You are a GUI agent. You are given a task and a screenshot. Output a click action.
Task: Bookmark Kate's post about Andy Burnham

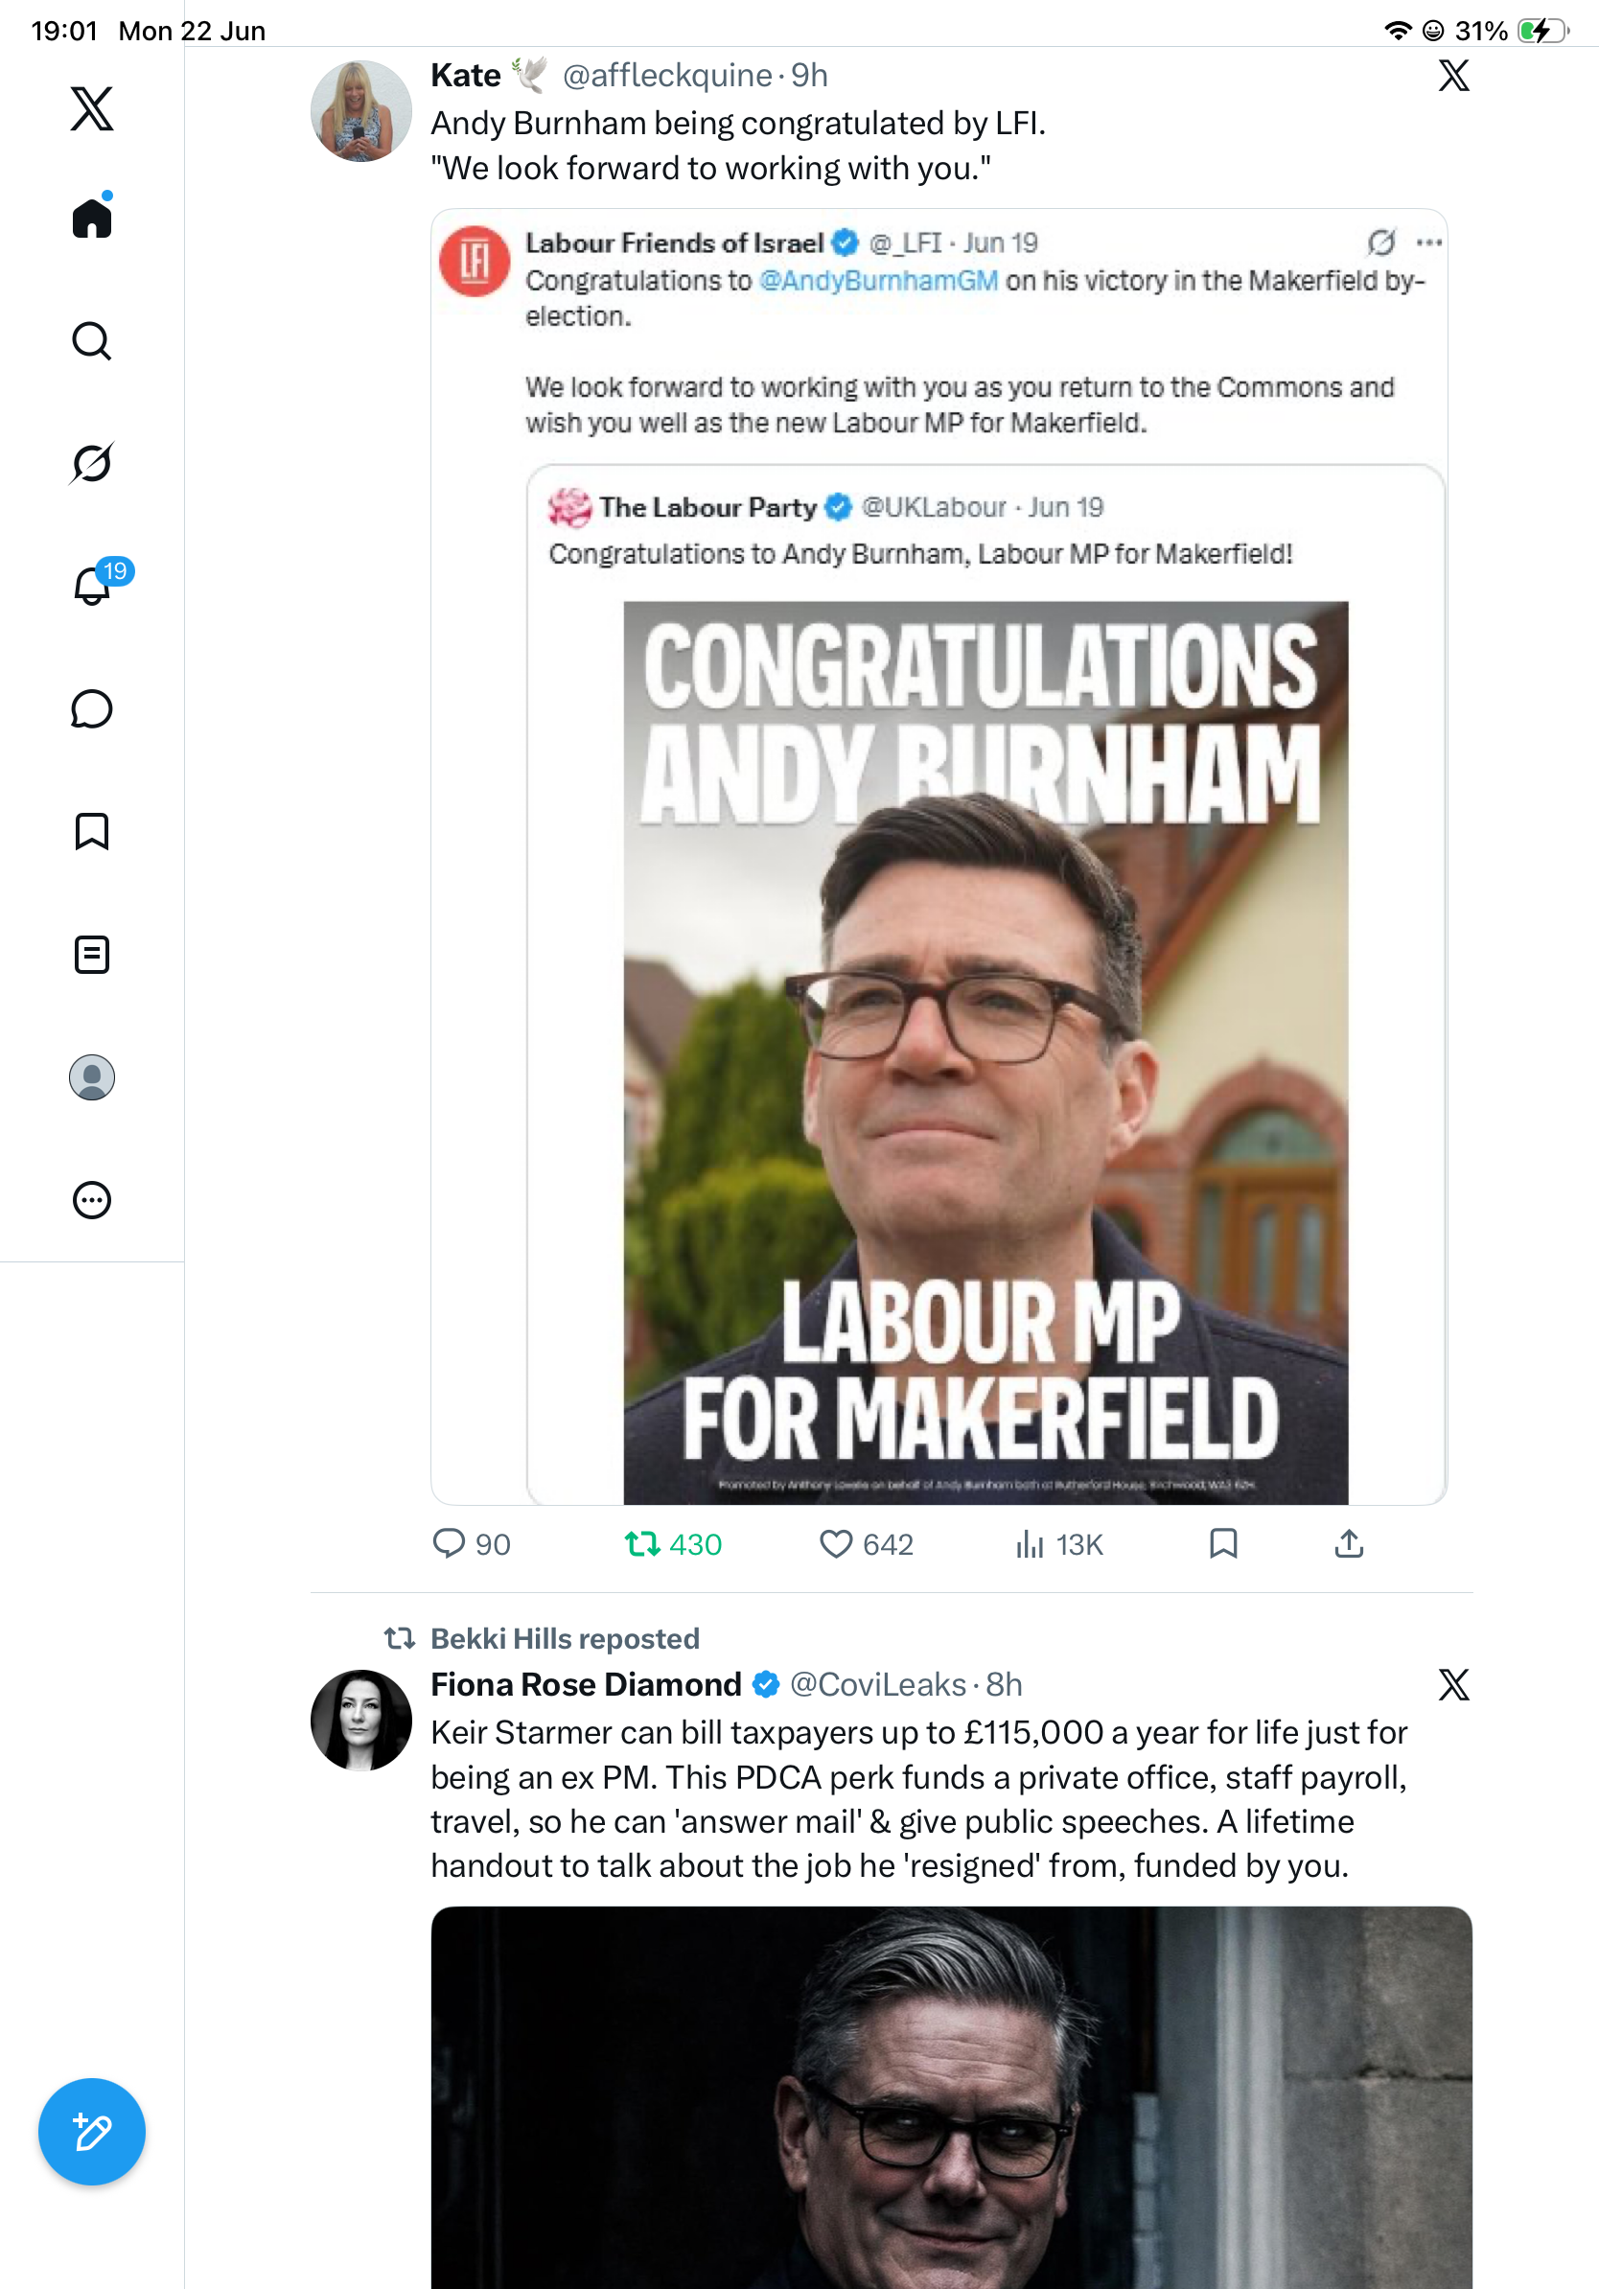tap(1223, 1543)
